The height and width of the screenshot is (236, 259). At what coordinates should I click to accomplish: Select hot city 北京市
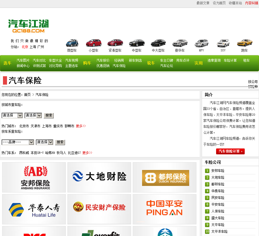click(24, 126)
